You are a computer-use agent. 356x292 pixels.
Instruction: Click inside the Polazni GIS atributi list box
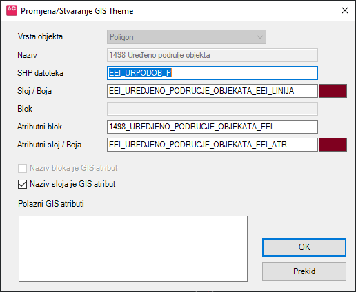pyautogui.click(x=133, y=249)
